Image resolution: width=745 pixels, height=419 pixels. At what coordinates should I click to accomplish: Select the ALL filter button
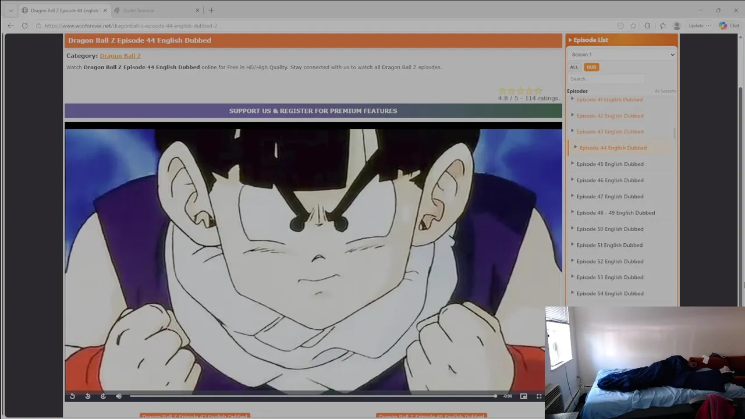tap(574, 67)
